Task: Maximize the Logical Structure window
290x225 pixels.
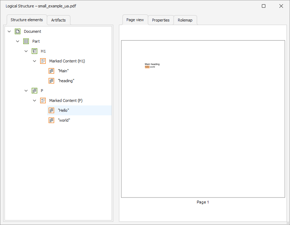Action: [264, 6]
